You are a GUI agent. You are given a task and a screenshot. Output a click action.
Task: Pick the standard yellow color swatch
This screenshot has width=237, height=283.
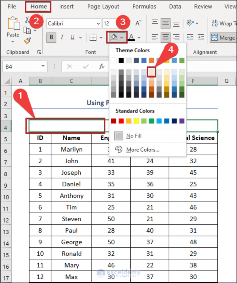pyautogui.click(x=136, y=121)
